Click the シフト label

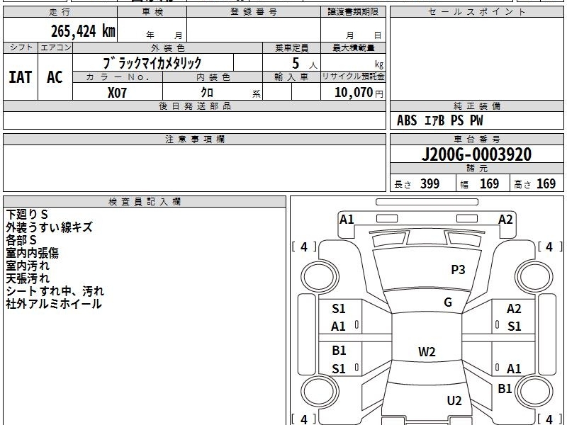(x=21, y=47)
